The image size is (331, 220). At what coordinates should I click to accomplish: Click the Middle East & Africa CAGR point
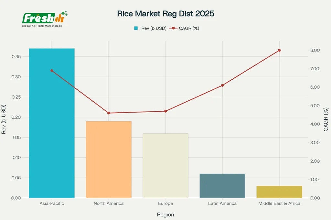279,50
